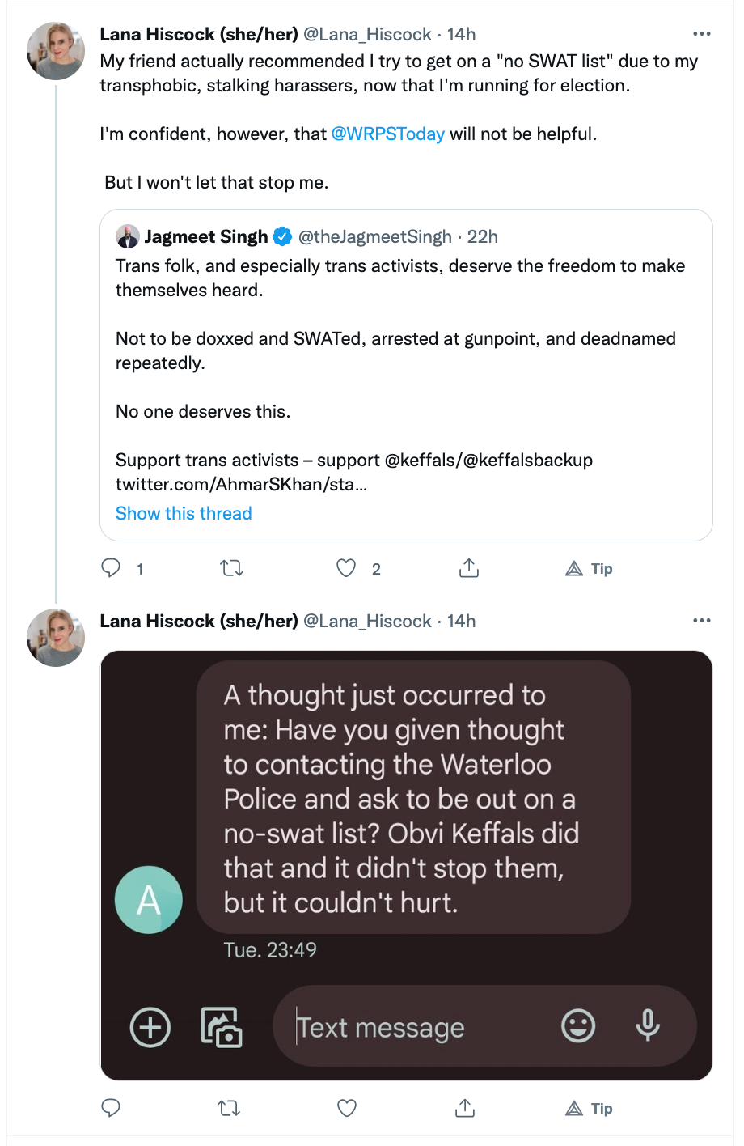Viewport: 744px width, 1146px height.
Task: Open Jagmeet Singh's small avatar in quote
Action: [128, 236]
